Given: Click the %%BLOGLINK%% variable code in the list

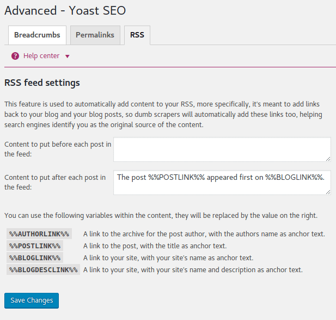Looking at the screenshot, I should [35, 258].
